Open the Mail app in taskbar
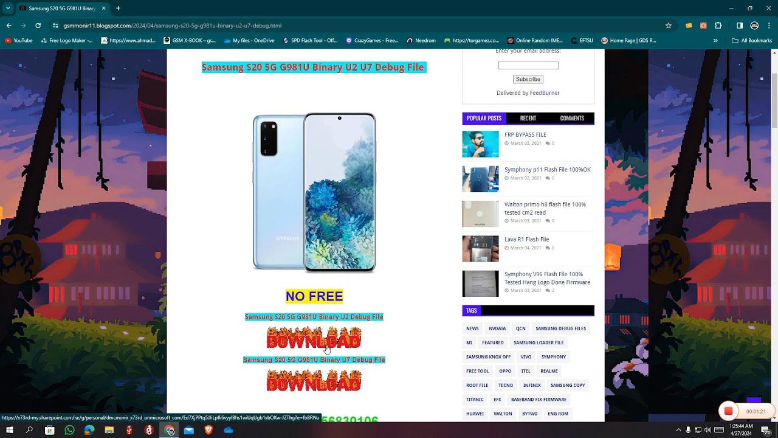Screen dimensions: 778x438 [189, 430]
